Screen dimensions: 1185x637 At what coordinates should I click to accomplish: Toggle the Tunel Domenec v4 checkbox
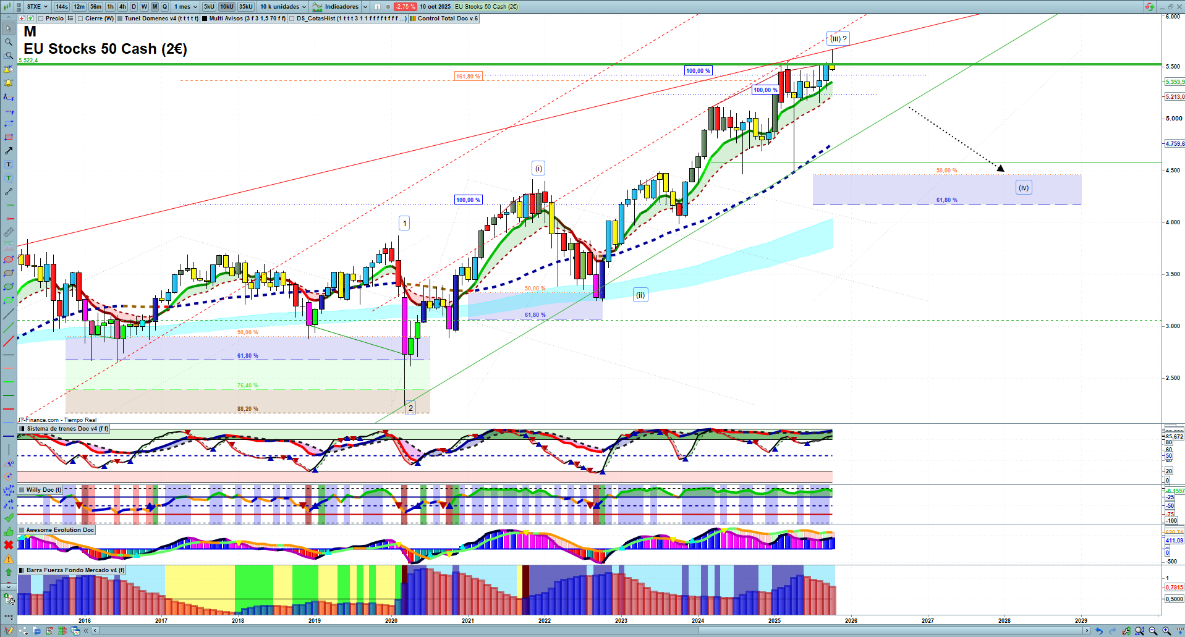coord(120,19)
